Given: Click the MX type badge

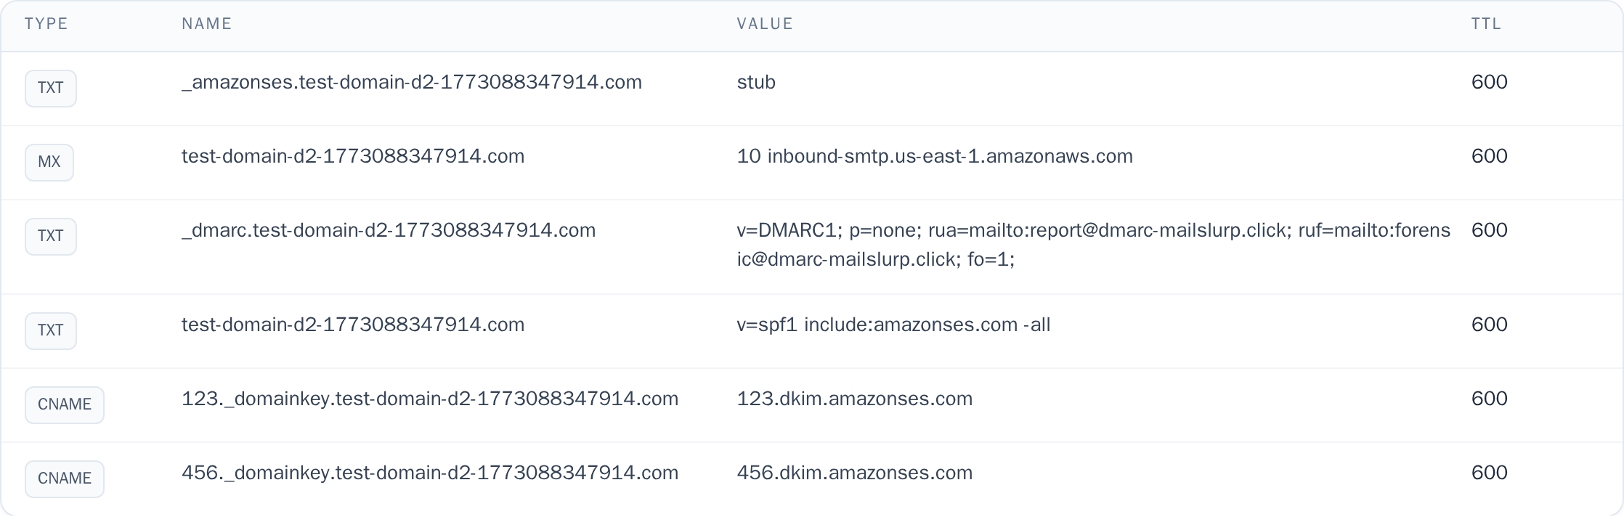Looking at the screenshot, I should click(49, 162).
